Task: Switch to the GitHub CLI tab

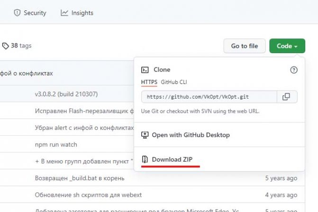Action: tap(174, 82)
